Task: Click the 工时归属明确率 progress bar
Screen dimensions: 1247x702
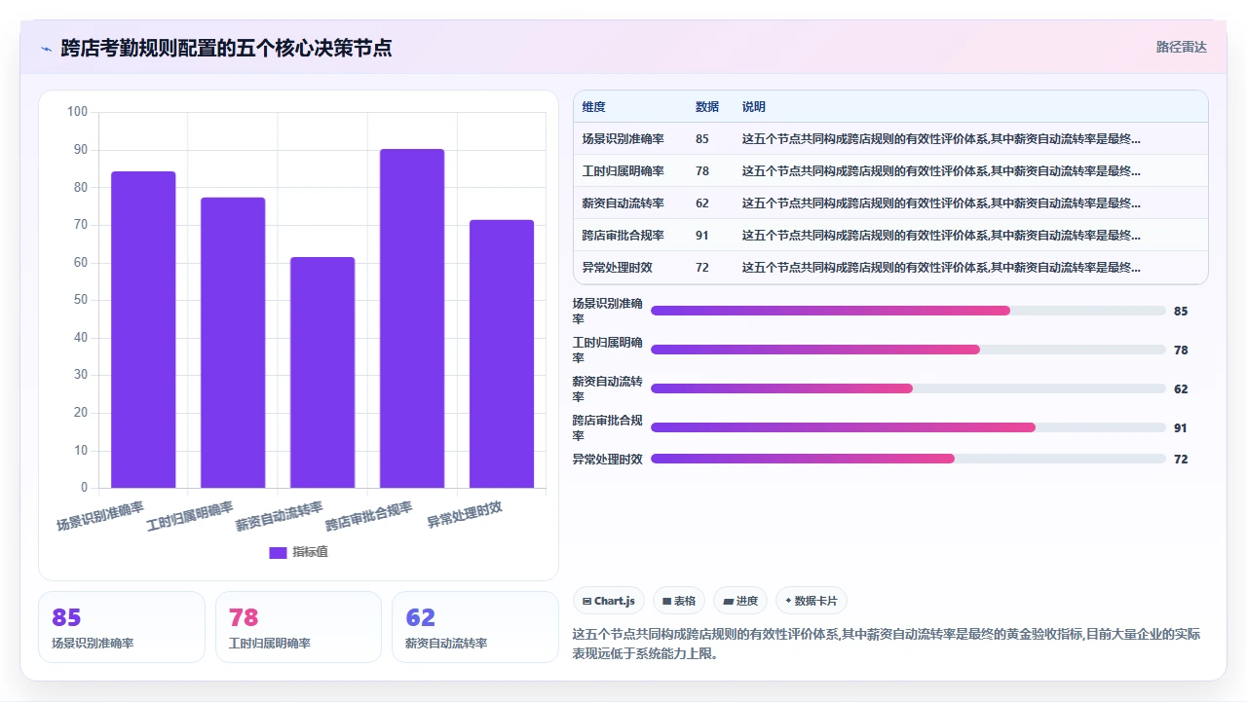Action: coord(908,350)
